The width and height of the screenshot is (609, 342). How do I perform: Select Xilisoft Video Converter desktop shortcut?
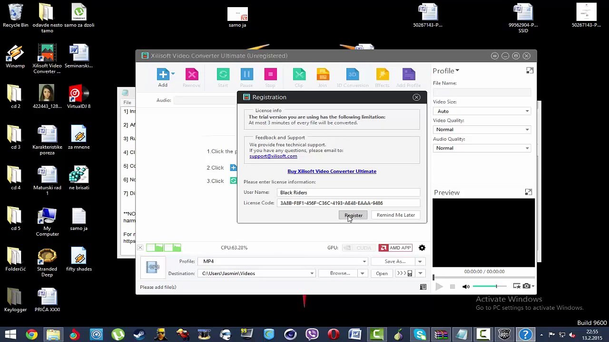47,59
